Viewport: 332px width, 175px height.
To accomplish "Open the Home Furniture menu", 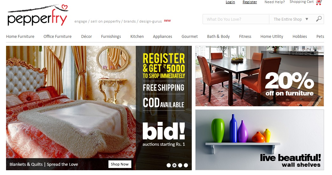I will coord(20,37).
